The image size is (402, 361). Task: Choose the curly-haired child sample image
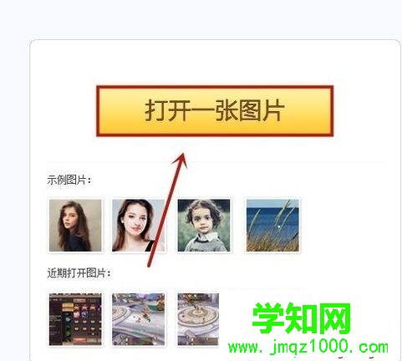click(x=204, y=226)
